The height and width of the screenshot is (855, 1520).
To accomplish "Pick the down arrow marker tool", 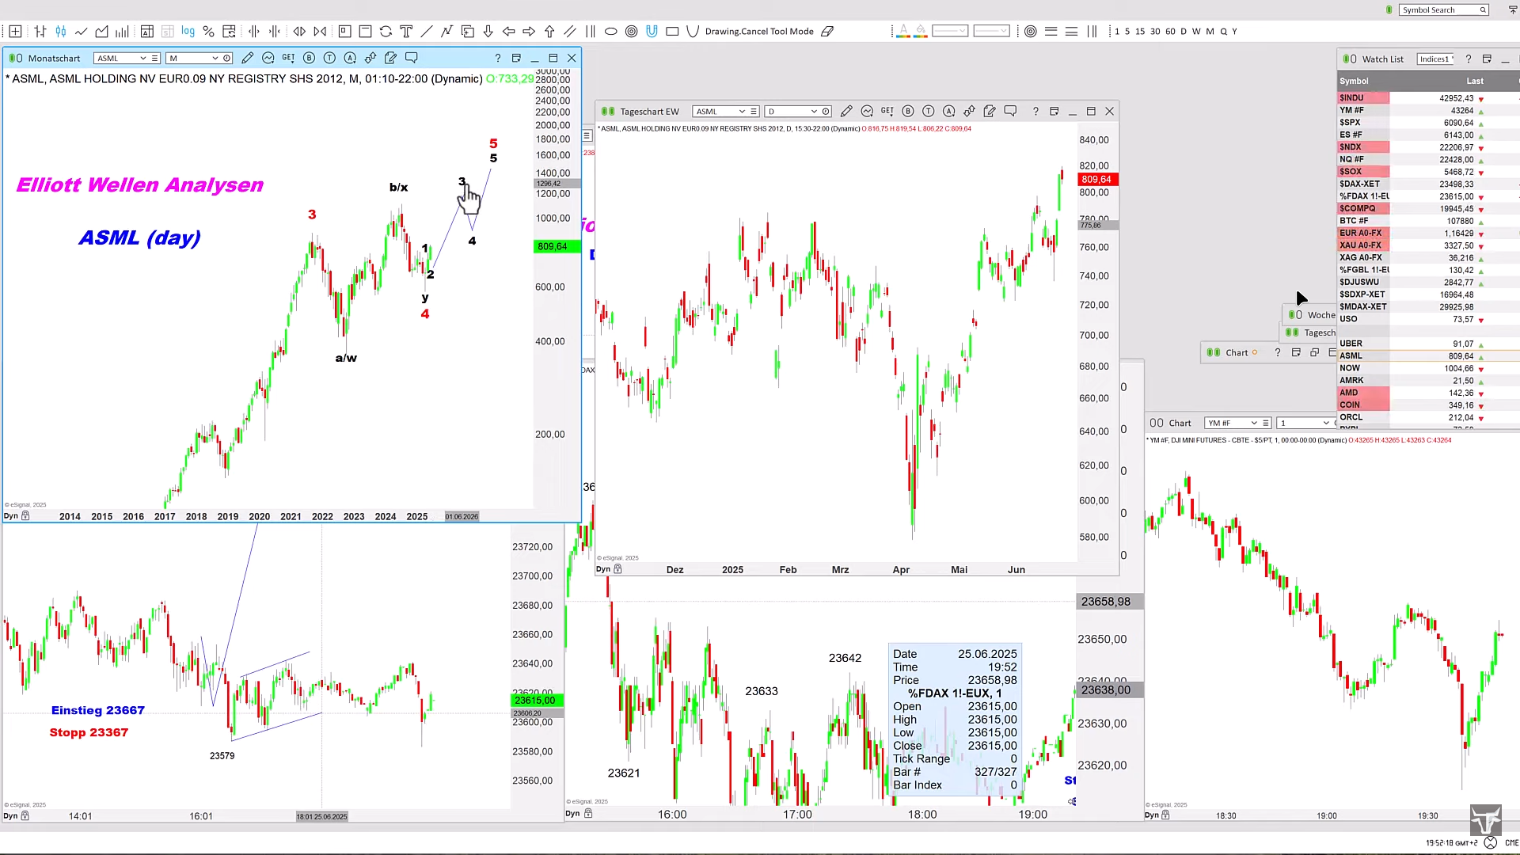I will (488, 32).
